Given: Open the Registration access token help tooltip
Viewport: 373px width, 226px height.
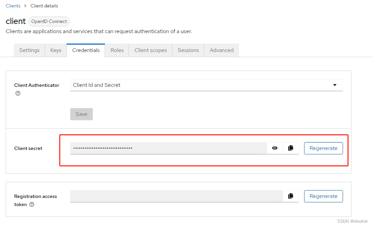Looking at the screenshot, I should (x=31, y=204).
